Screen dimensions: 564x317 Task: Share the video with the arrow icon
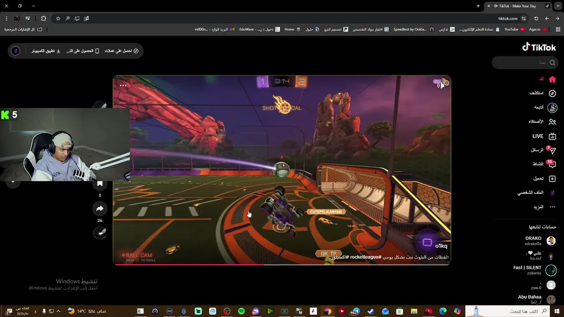point(100,209)
